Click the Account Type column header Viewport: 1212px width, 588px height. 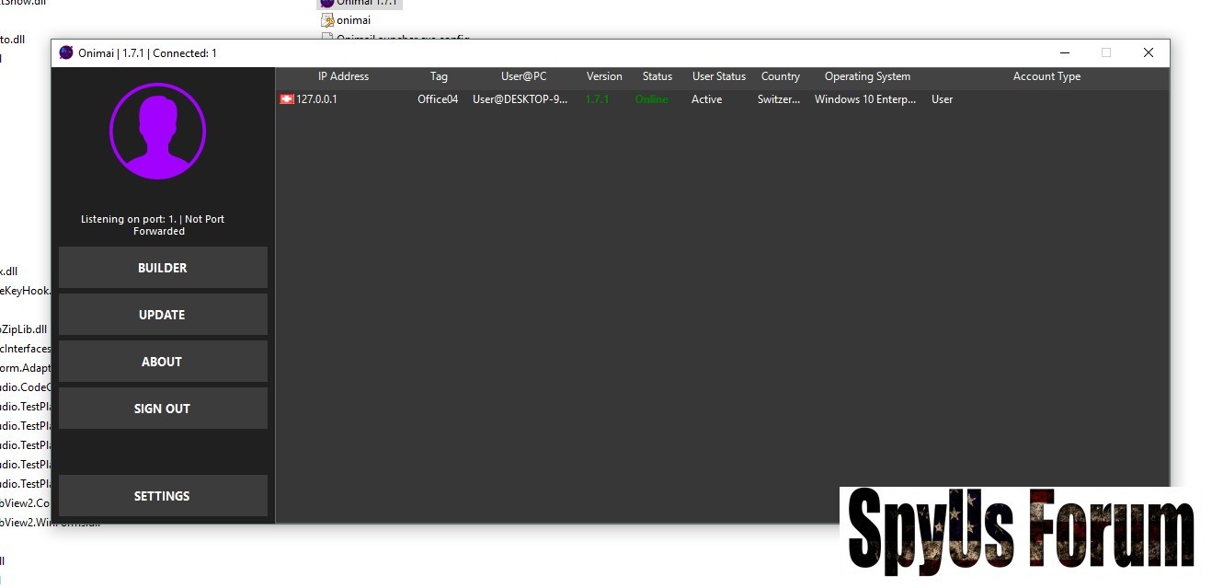pos(1046,76)
